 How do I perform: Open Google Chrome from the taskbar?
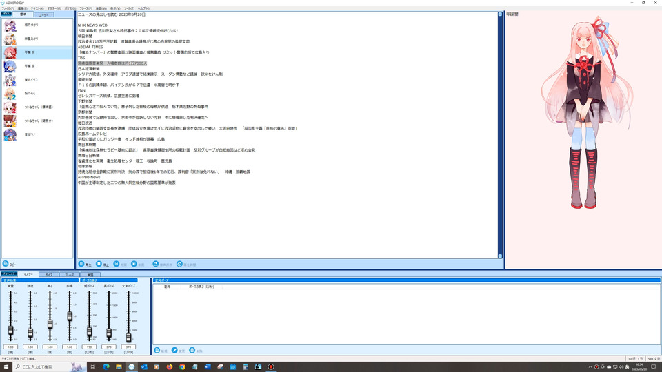(x=182, y=367)
